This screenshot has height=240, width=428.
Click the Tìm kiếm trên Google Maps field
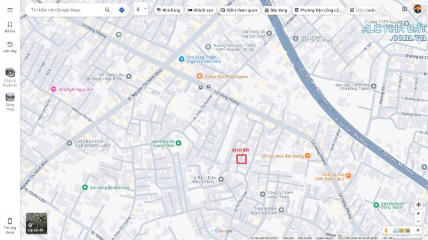click(x=66, y=10)
